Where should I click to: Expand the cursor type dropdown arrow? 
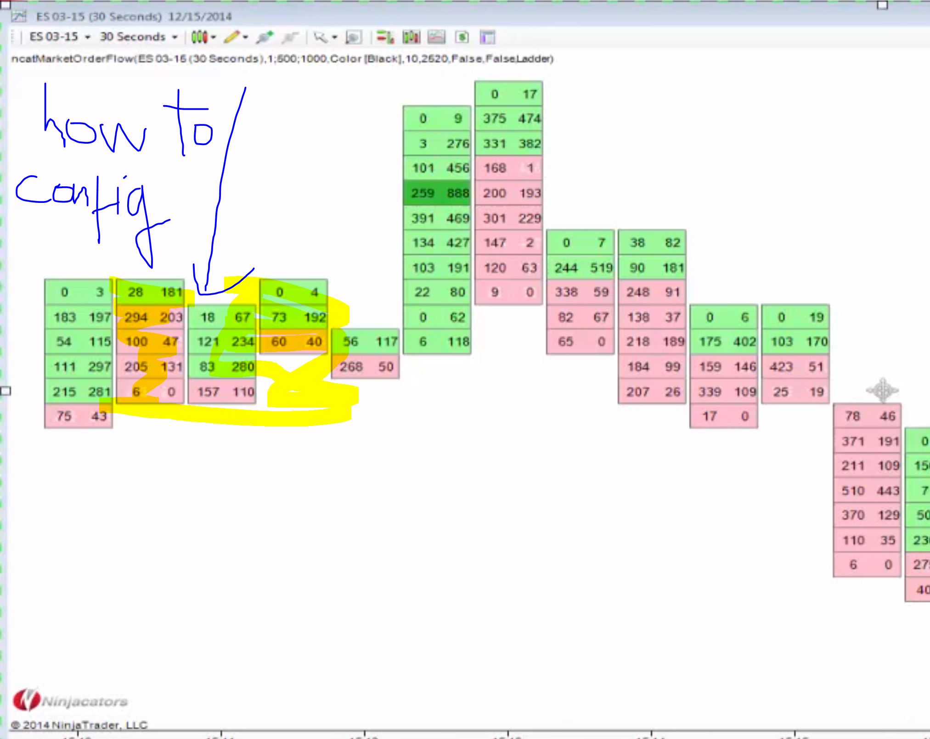point(334,37)
